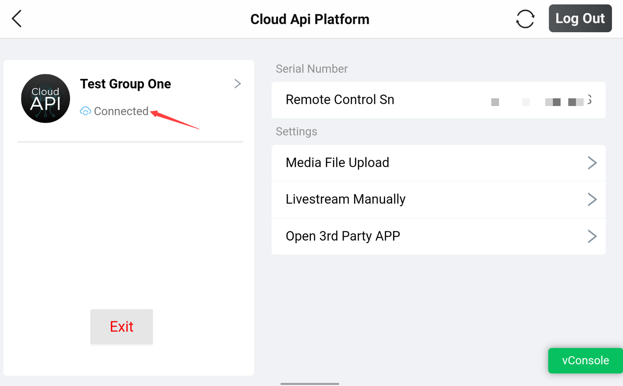
Task: Click the Connected status text
Action: click(121, 111)
